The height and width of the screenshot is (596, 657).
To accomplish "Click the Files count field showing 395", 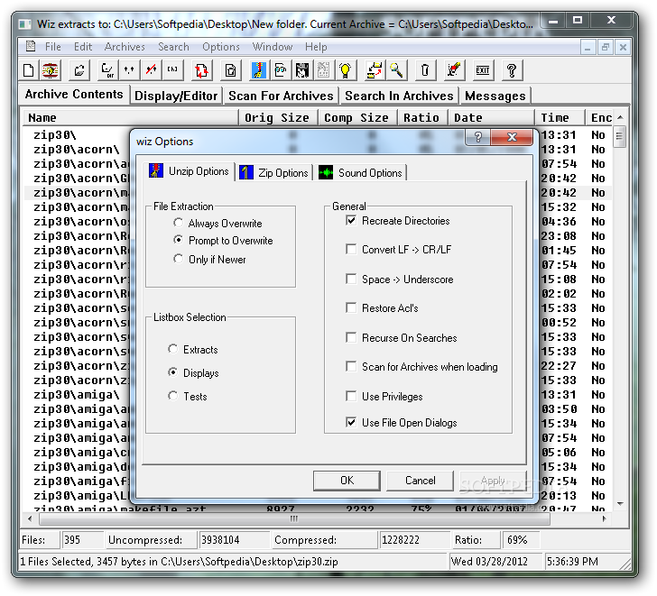I will pyautogui.click(x=82, y=540).
